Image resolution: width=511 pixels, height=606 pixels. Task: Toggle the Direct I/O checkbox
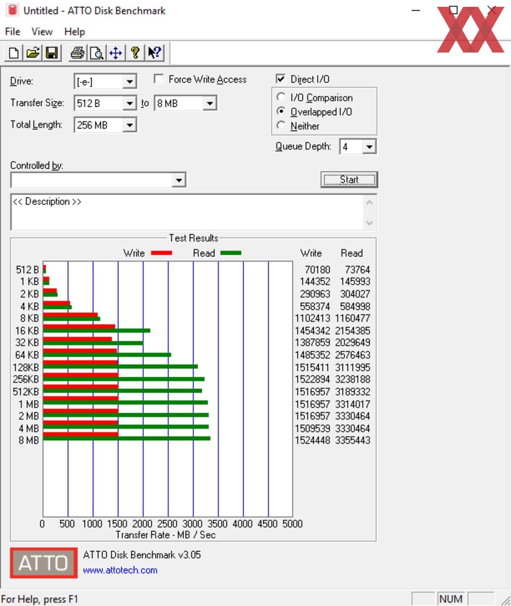pos(280,79)
